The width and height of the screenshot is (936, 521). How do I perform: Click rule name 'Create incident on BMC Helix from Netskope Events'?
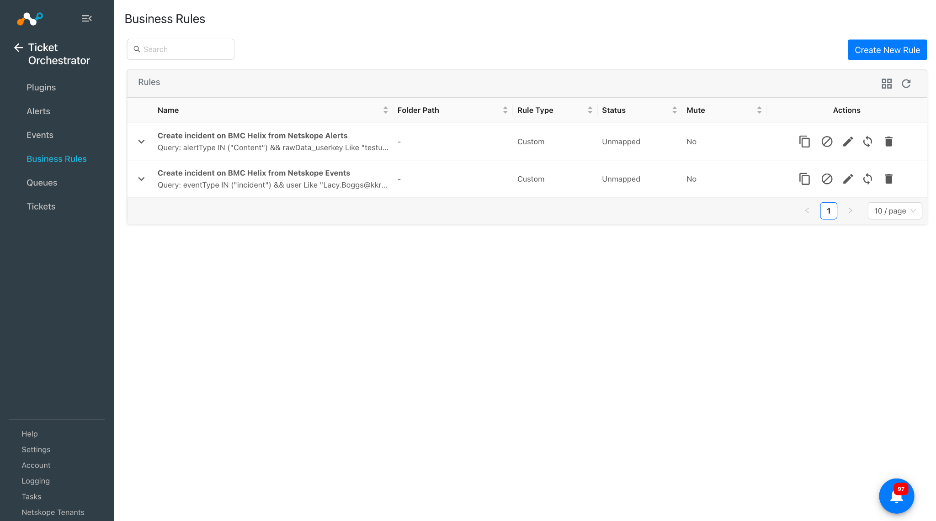pos(254,173)
